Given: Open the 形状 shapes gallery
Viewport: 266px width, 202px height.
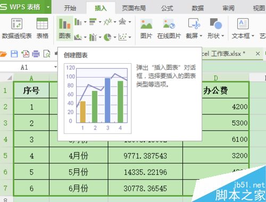Looking at the screenshot, I should pyautogui.click(x=215, y=29).
